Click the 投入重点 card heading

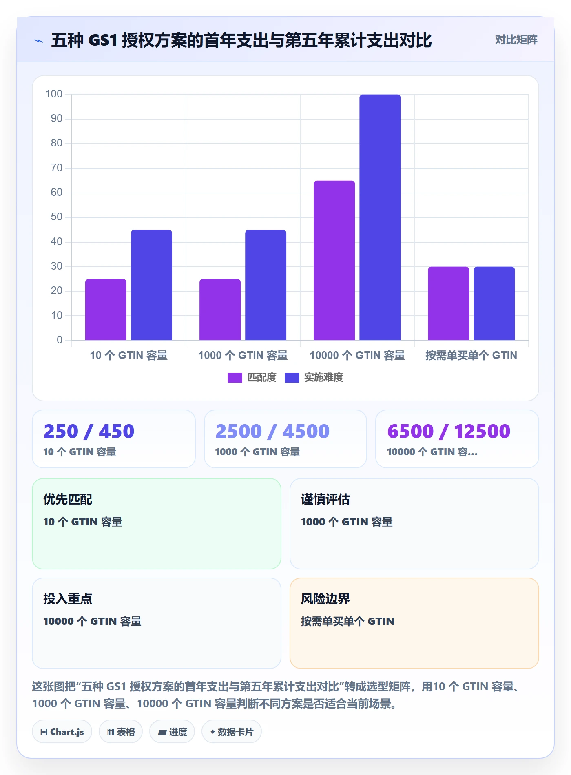(68, 599)
